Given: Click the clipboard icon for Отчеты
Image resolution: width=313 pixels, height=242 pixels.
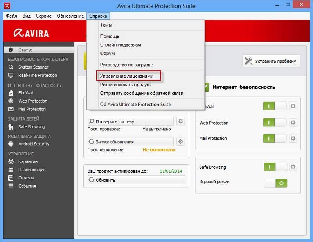Looking at the screenshot, I should (11, 178).
